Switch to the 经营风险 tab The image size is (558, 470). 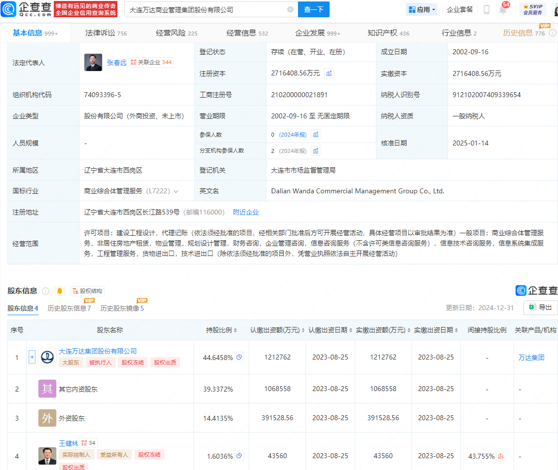coord(177,33)
